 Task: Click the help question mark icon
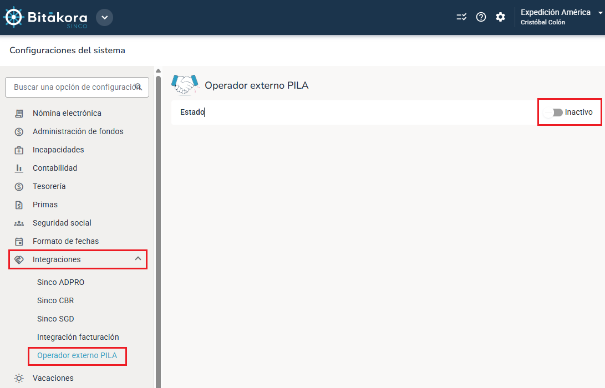[481, 17]
